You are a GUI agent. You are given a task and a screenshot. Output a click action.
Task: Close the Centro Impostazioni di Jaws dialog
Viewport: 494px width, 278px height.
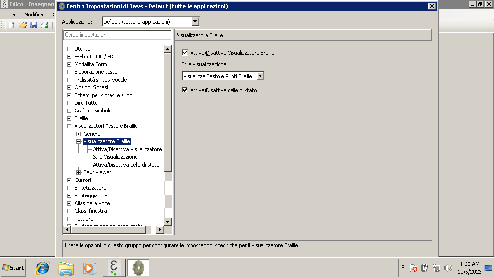[432, 6]
